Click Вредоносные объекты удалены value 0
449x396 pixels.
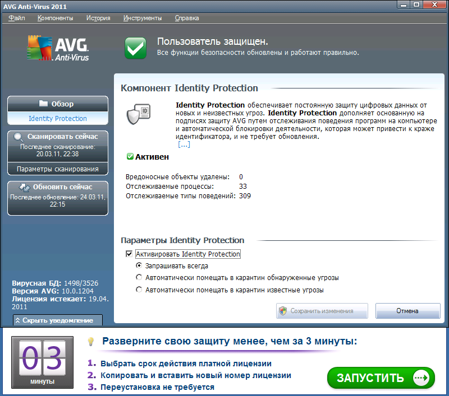pos(241,177)
